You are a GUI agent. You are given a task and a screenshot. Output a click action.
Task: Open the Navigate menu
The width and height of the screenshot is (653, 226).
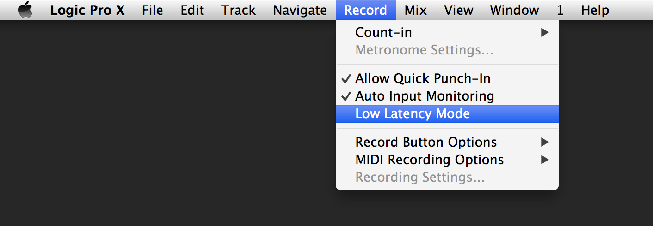[x=300, y=10]
